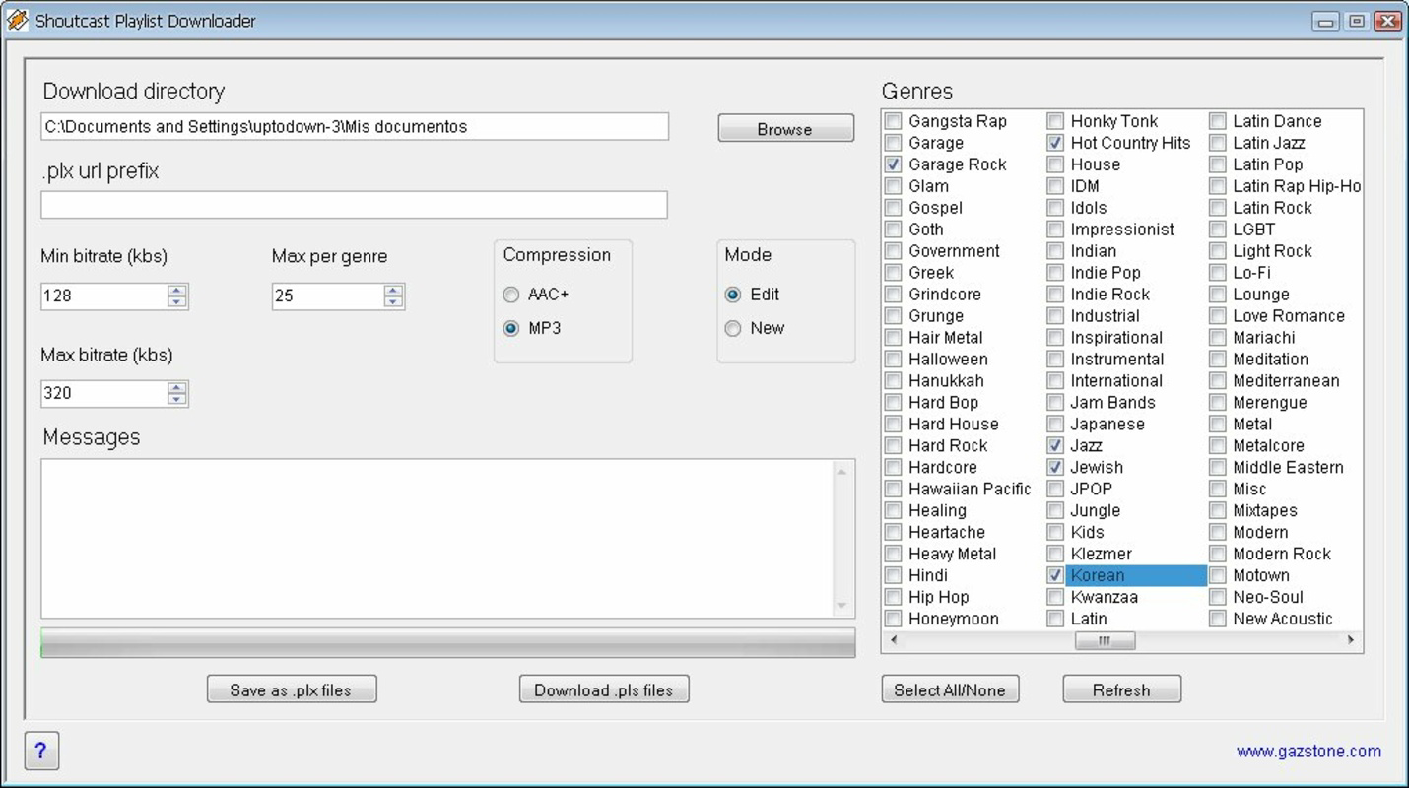Viewport: 1409px width, 788px height.
Task: Tick the Indie Rock genre checkbox
Action: 1055,295
